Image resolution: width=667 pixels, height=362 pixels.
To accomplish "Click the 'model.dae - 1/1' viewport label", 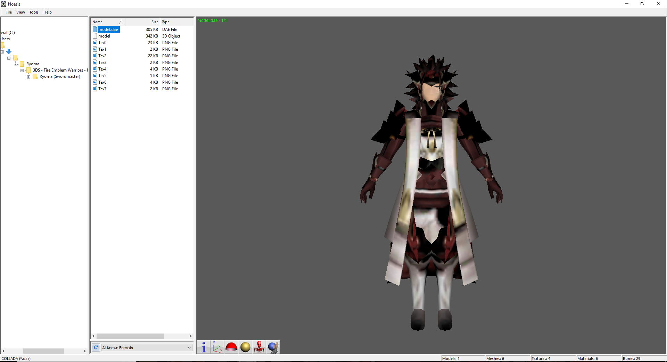I will (212, 20).
